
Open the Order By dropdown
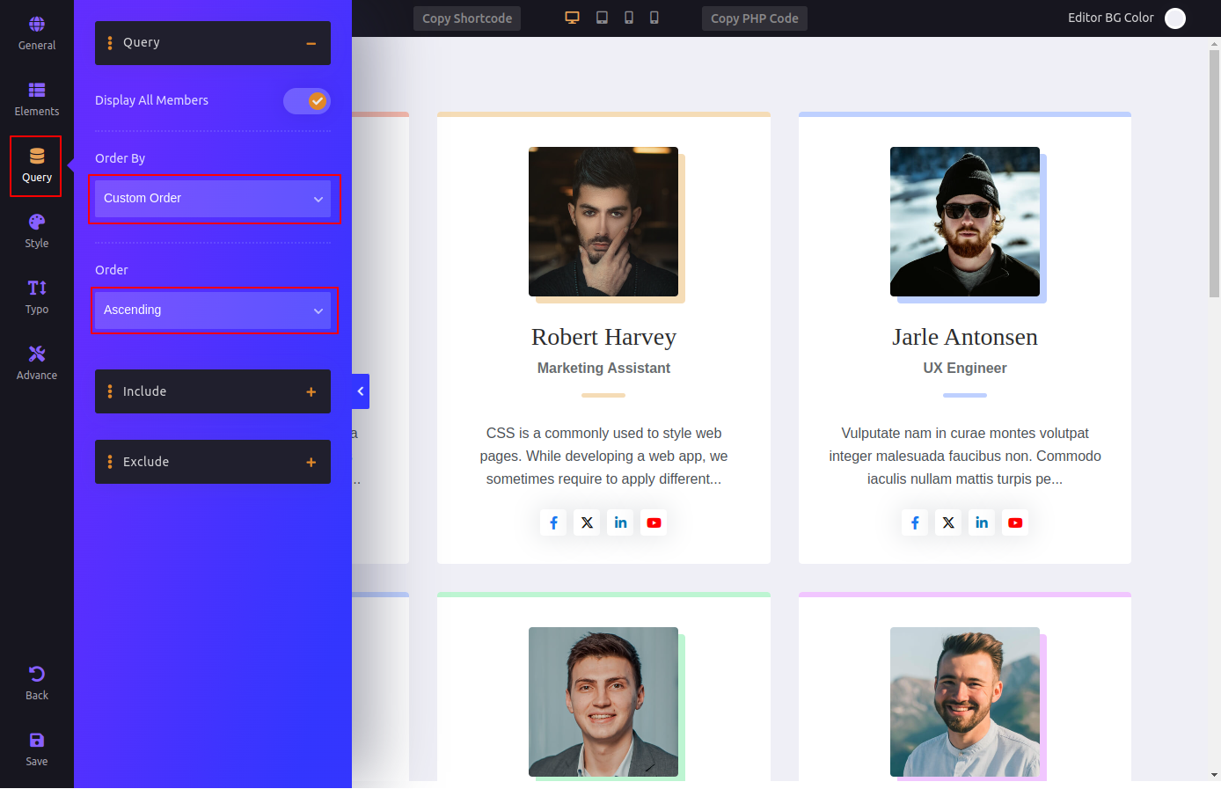click(x=213, y=199)
